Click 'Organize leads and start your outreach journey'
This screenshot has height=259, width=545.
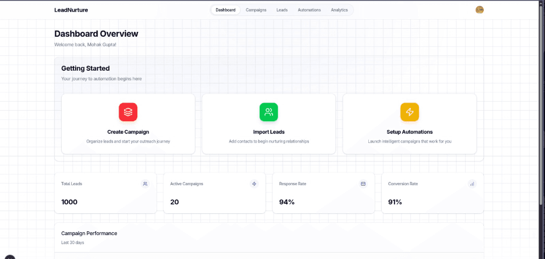[128, 141]
